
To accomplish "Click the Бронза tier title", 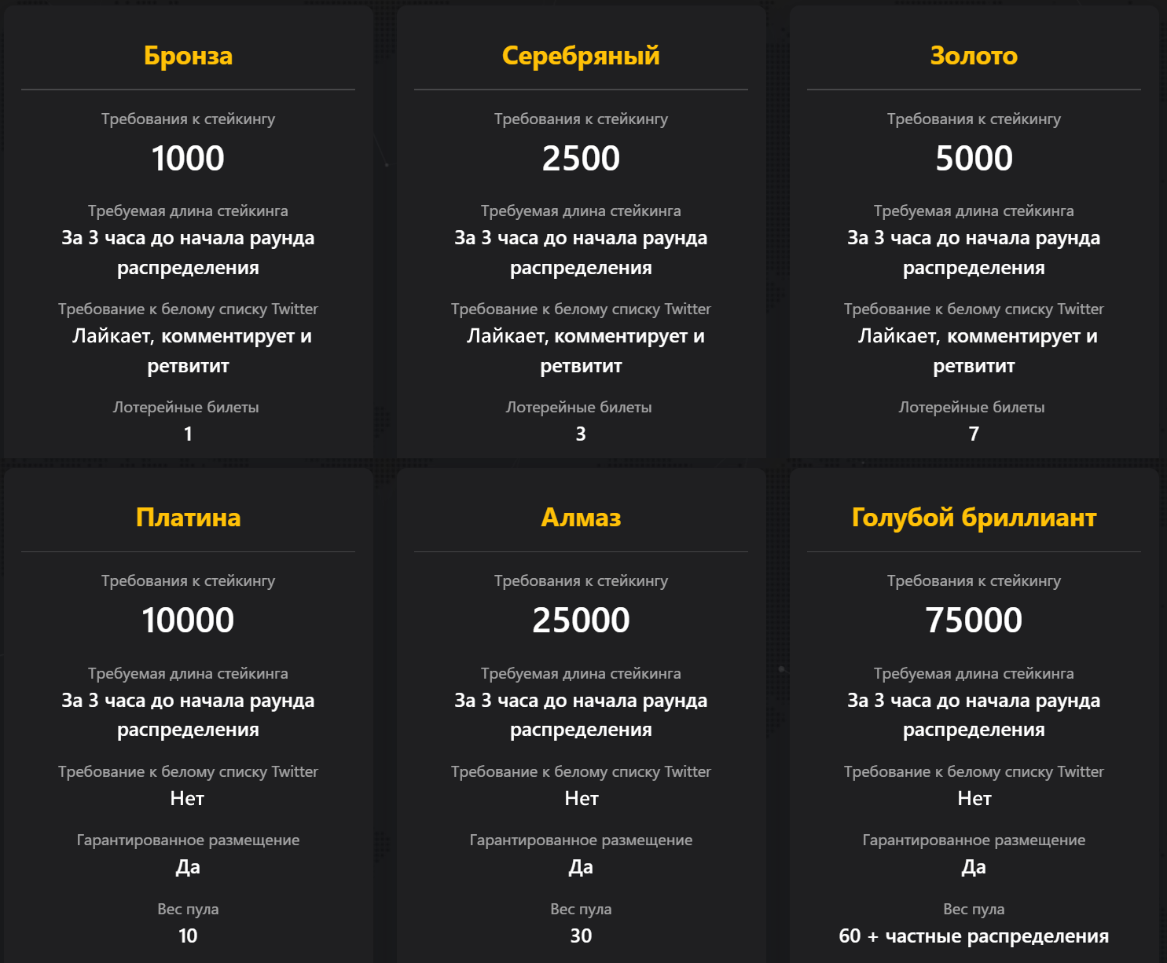I will 188,56.
